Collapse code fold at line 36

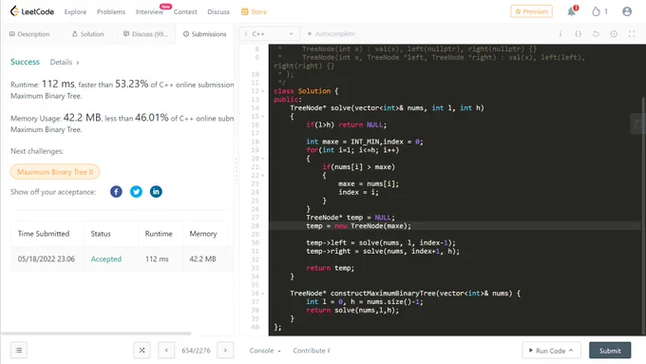pyautogui.click(x=263, y=293)
